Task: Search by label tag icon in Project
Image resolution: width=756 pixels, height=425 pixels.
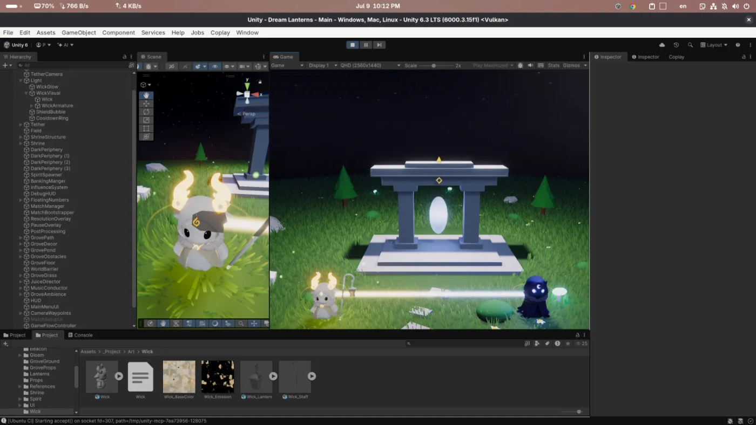Action: pyautogui.click(x=547, y=343)
